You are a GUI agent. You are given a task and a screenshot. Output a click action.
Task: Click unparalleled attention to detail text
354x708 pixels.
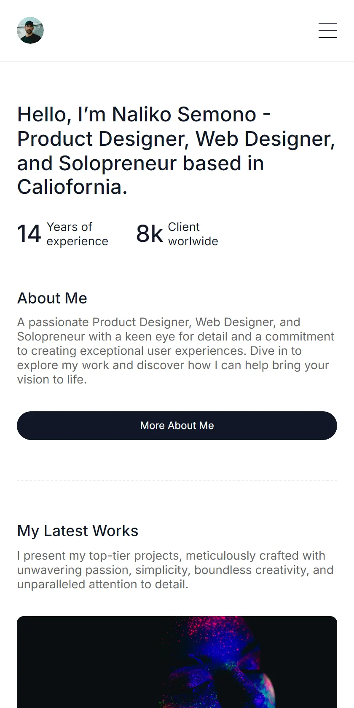103,584
